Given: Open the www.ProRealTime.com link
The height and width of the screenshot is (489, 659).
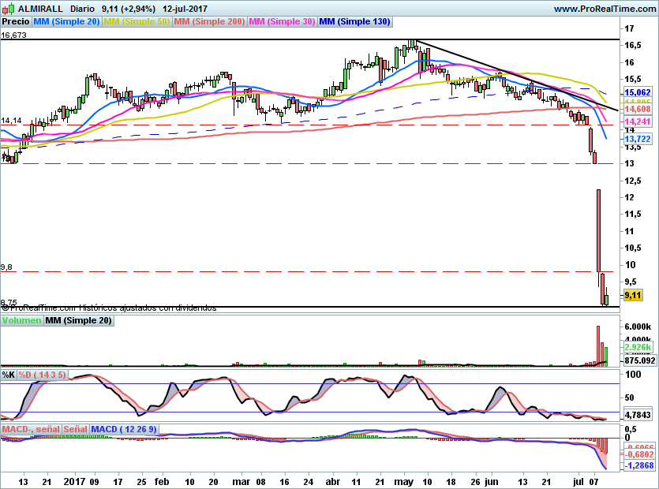Looking at the screenshot, I should tap(603, 9).
